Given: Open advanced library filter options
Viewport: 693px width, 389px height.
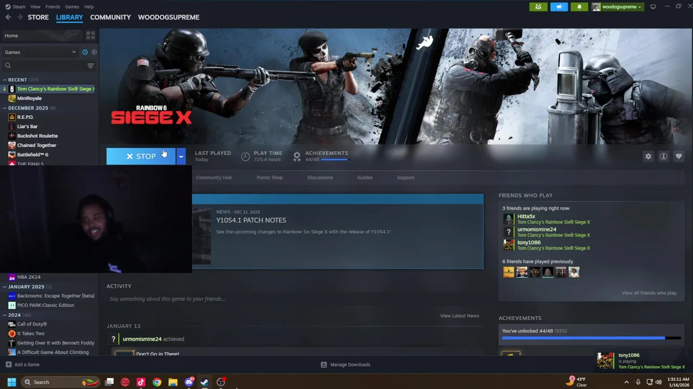Looking at the screenshot, I should [90, 65].
